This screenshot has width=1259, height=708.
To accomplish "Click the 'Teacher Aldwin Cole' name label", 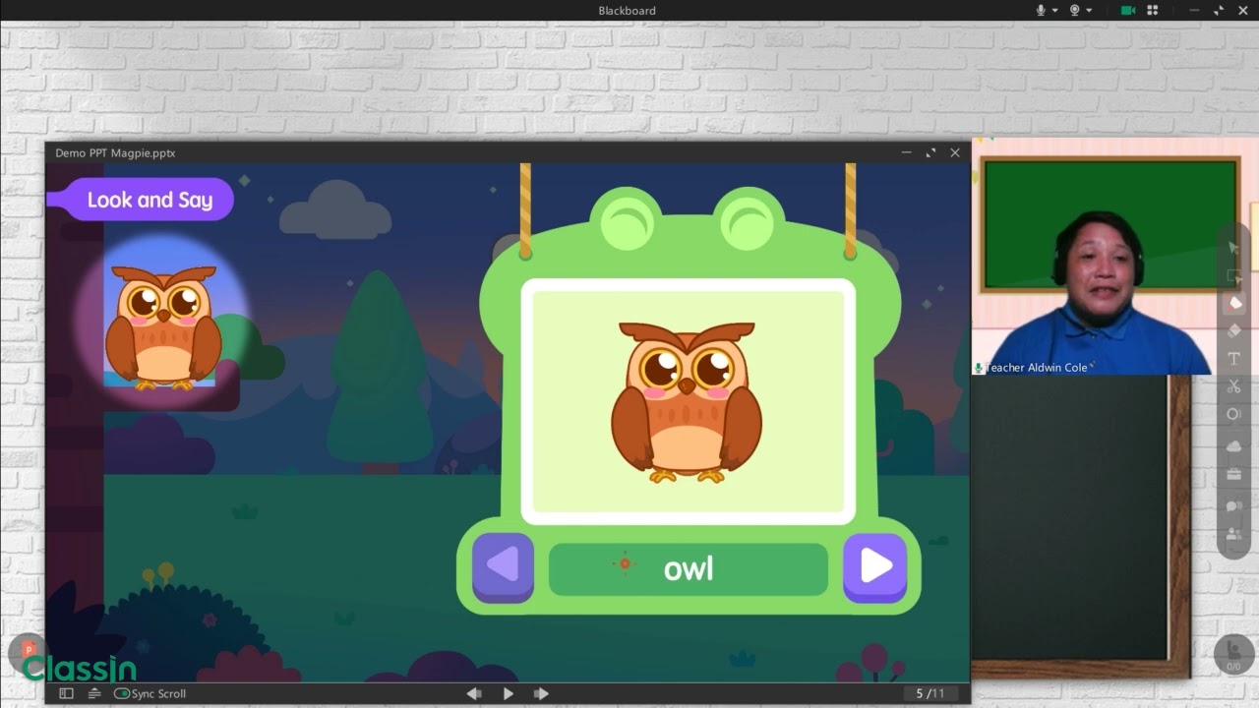I will coord(1037,368).
